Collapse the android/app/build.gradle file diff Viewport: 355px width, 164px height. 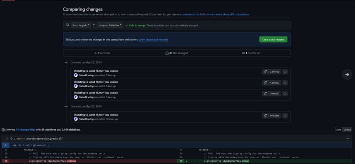6,138
